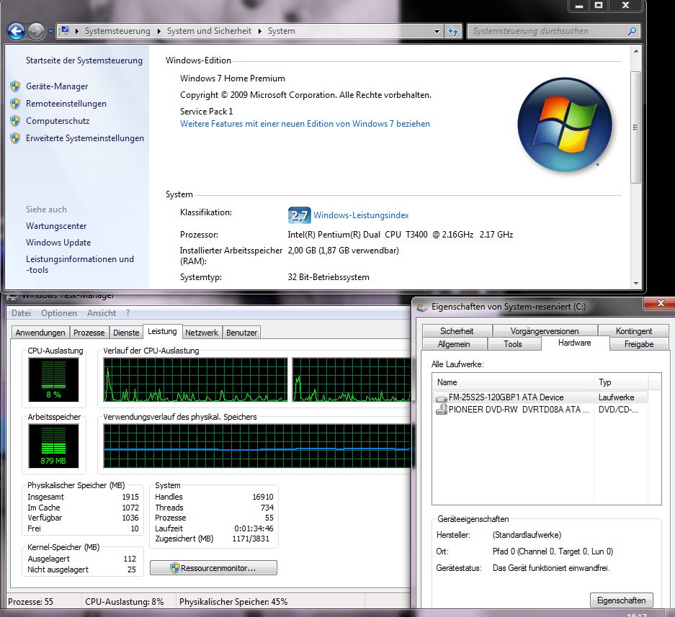The width and height of the screenshot is (675, 617).
Task: Open Remoteeinstellungen link
Action: point(66,103)
